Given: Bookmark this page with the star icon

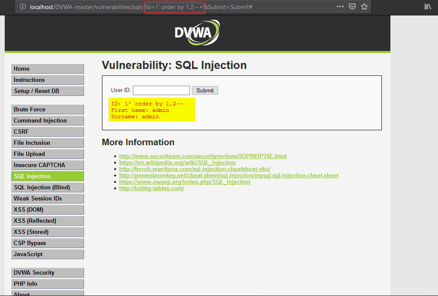Looking at the screenshot, I should point(364,6).
